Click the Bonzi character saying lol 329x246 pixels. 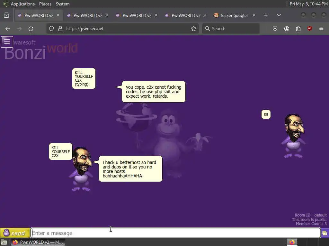(294, 136)
